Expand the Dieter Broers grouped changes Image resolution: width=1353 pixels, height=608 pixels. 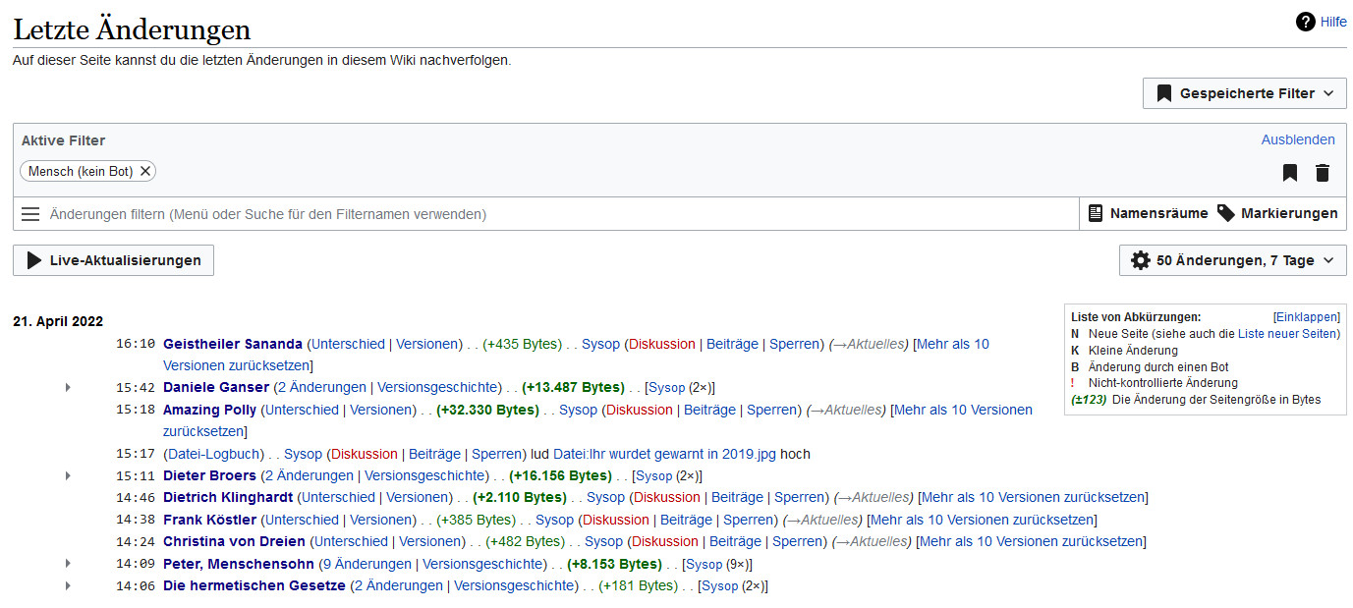click(x=68, y=476)
